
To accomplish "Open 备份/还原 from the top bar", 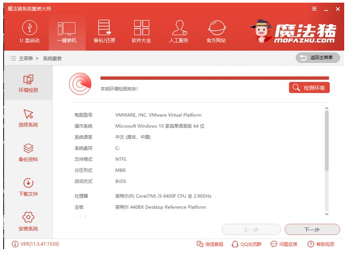I will [104, 31].
